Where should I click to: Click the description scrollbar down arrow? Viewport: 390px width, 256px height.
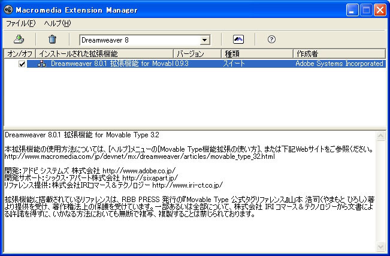click(380, 246)
